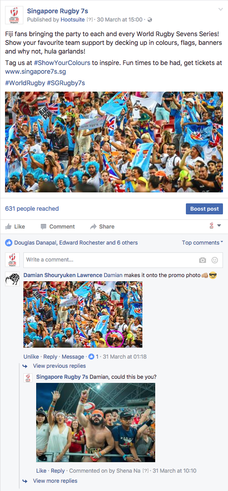This screenshot has width=228, height=491.
Task: Toggle Unlike on Damian's comment
Action: tap(31, 356)
